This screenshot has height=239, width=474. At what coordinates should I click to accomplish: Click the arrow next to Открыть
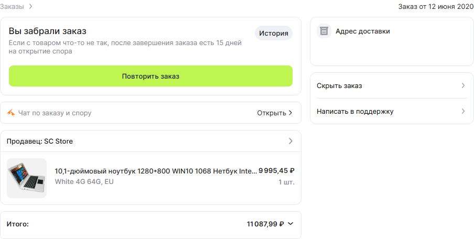coord(290,113)
